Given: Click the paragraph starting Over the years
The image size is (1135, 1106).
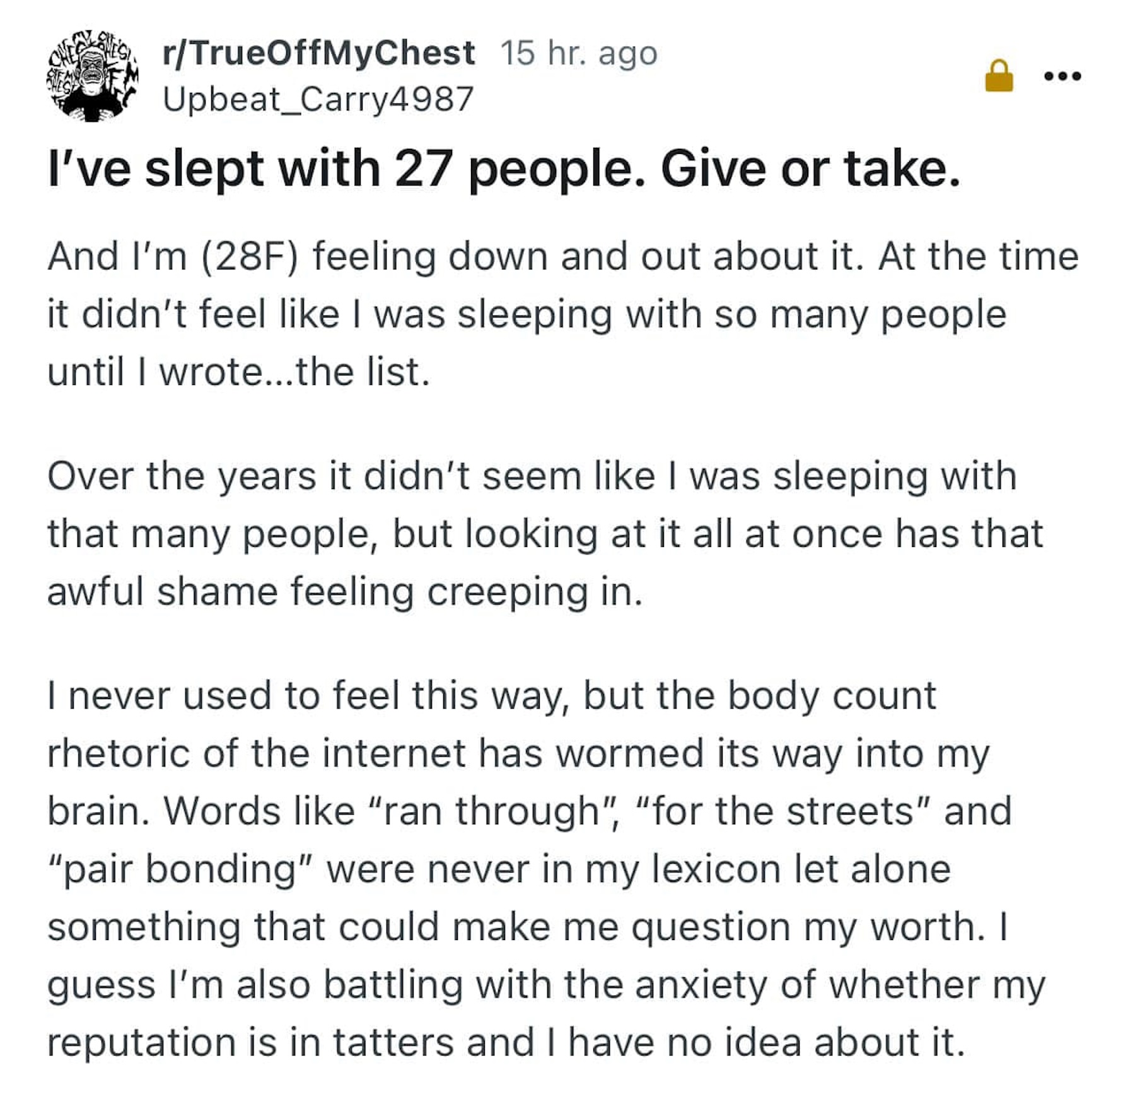Looking at the screenshot, I should click(x=542, y=533).
